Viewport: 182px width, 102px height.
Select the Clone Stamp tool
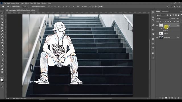pos(2,40)
